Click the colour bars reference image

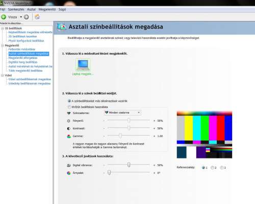point(205,134)
